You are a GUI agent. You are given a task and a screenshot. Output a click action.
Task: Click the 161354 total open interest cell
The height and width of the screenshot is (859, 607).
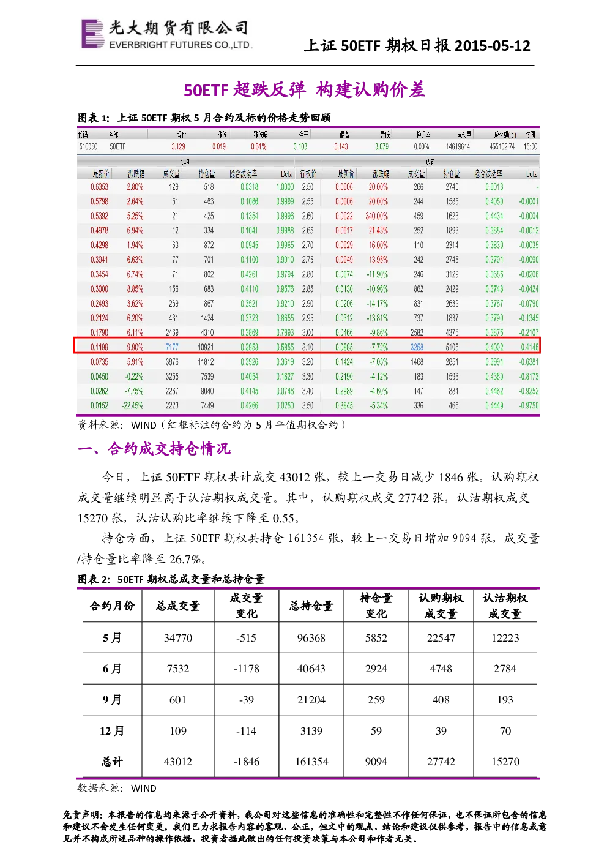point(311,762)
